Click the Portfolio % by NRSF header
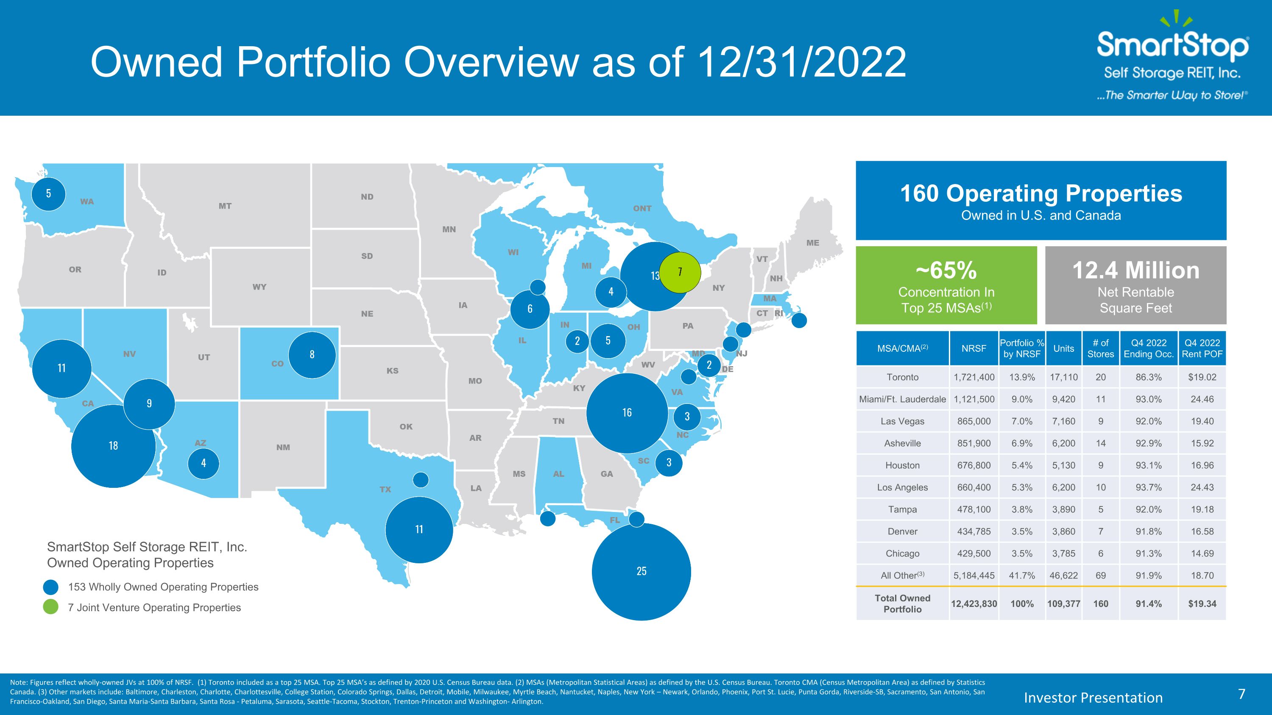The width and height of the screenshot is (1272, 715). pos(1022,348)
